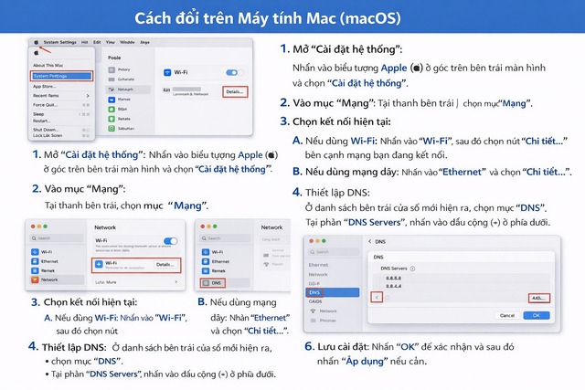The height and width of the screenshot is (390, 585).
Task: Click green zoom dot in DNS dialog window
Action: (324, 241)
